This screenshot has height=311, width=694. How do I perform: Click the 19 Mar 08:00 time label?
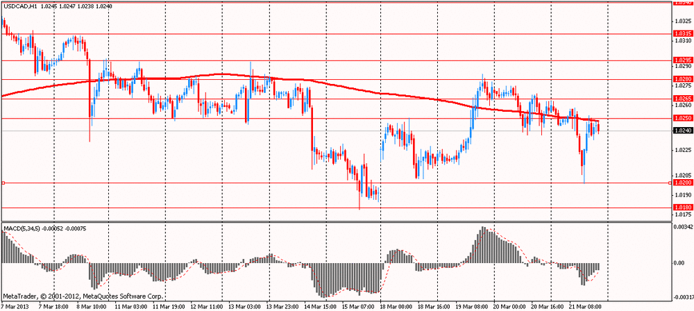(x=473, y=306)
